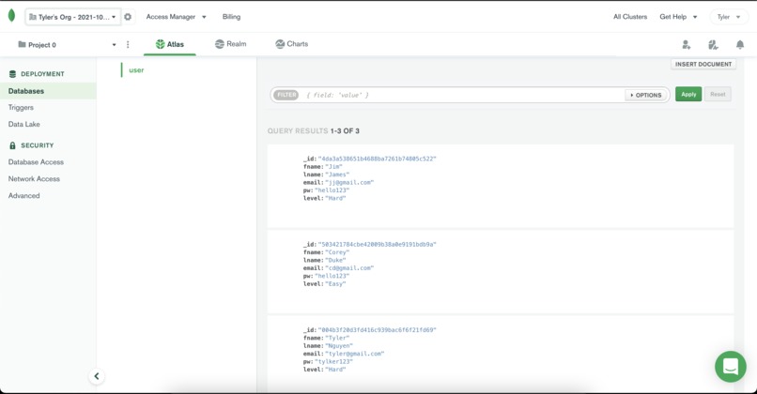This screenshot has width=757, height=394.
Task: Click the lname "Nguyen" value
Action: (339, 346)
